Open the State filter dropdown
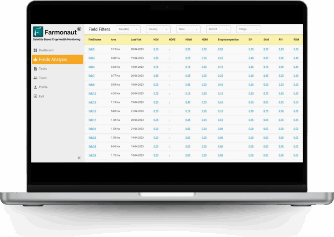The image size is (334, 237). coord(188,29)
